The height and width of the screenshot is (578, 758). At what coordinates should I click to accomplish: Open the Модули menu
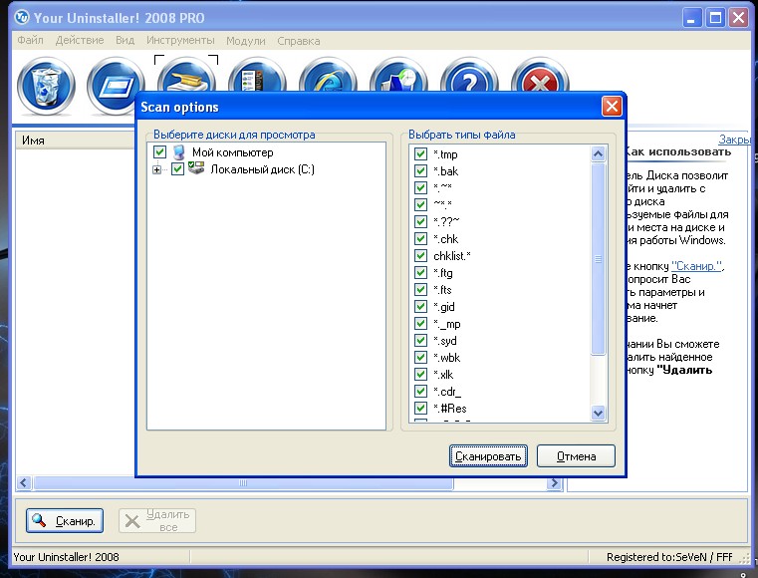click(246, 41)
